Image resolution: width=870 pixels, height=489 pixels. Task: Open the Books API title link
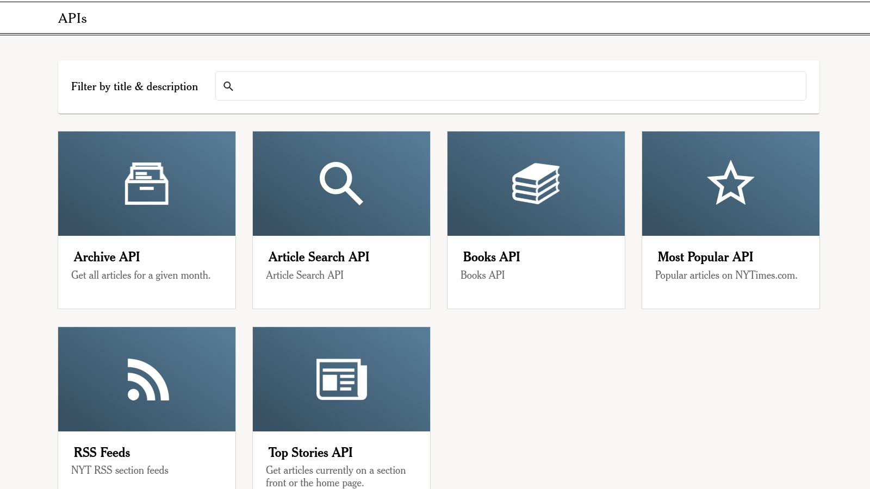tap(492, 256)
